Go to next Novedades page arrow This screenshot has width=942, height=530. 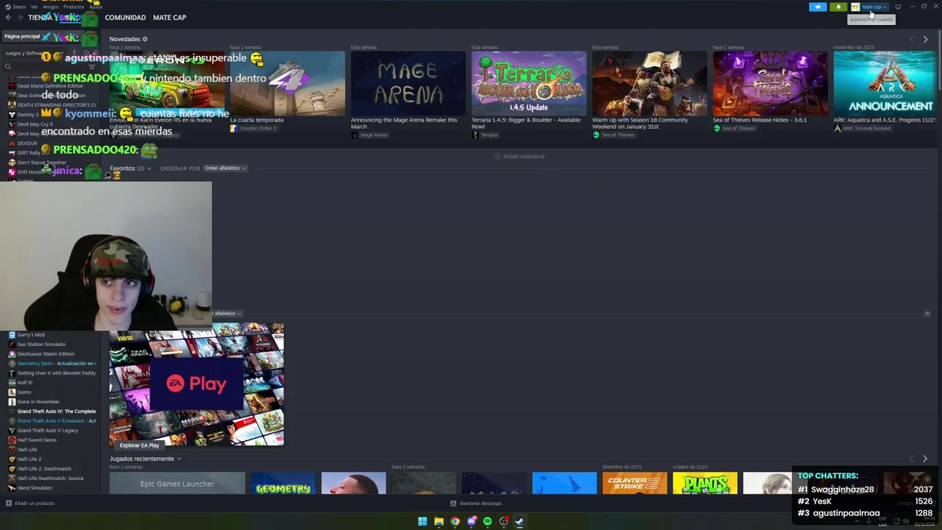(x=925, y=39)
